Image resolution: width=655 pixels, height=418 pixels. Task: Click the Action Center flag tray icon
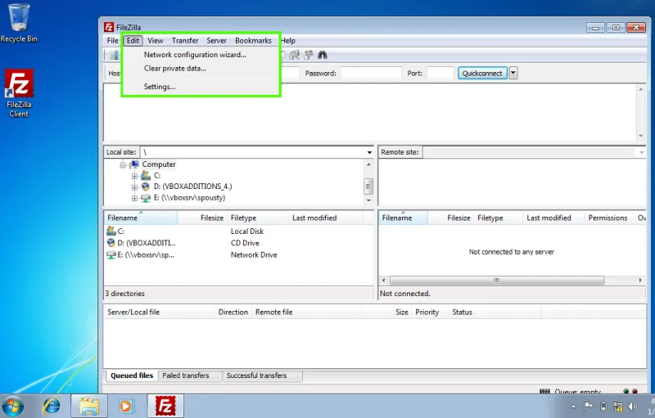click(588, 406)
